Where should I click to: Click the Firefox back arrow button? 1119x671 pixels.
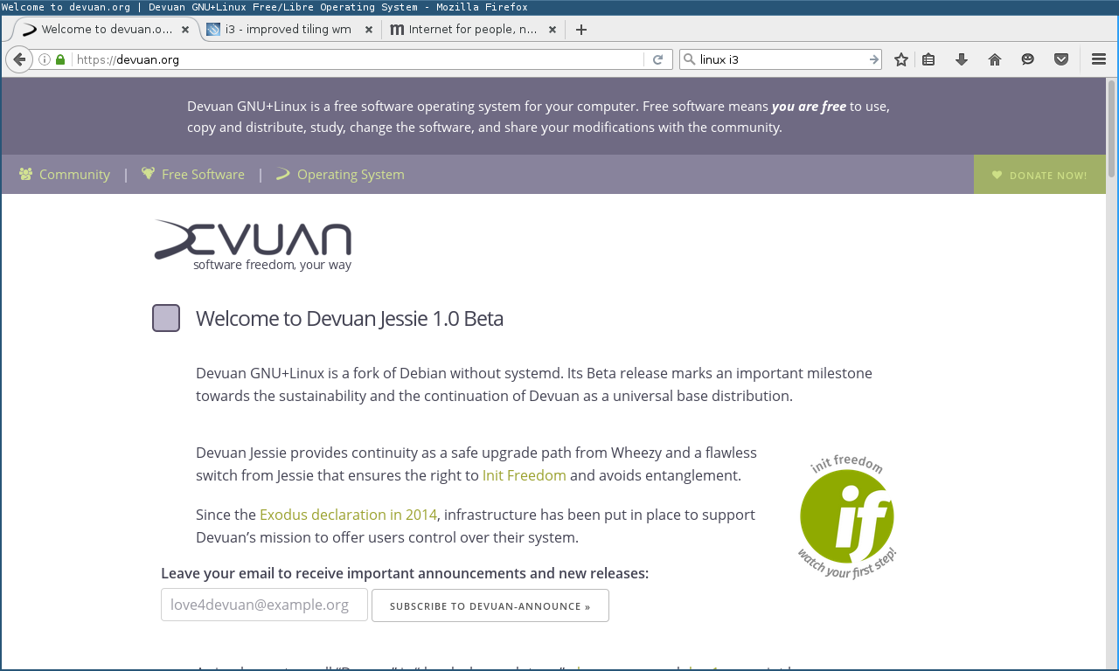click(x=18, y=59)
